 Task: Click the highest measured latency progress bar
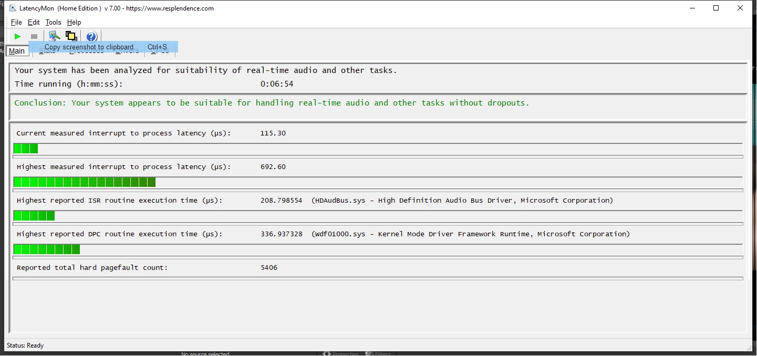(x=378, y=182)
